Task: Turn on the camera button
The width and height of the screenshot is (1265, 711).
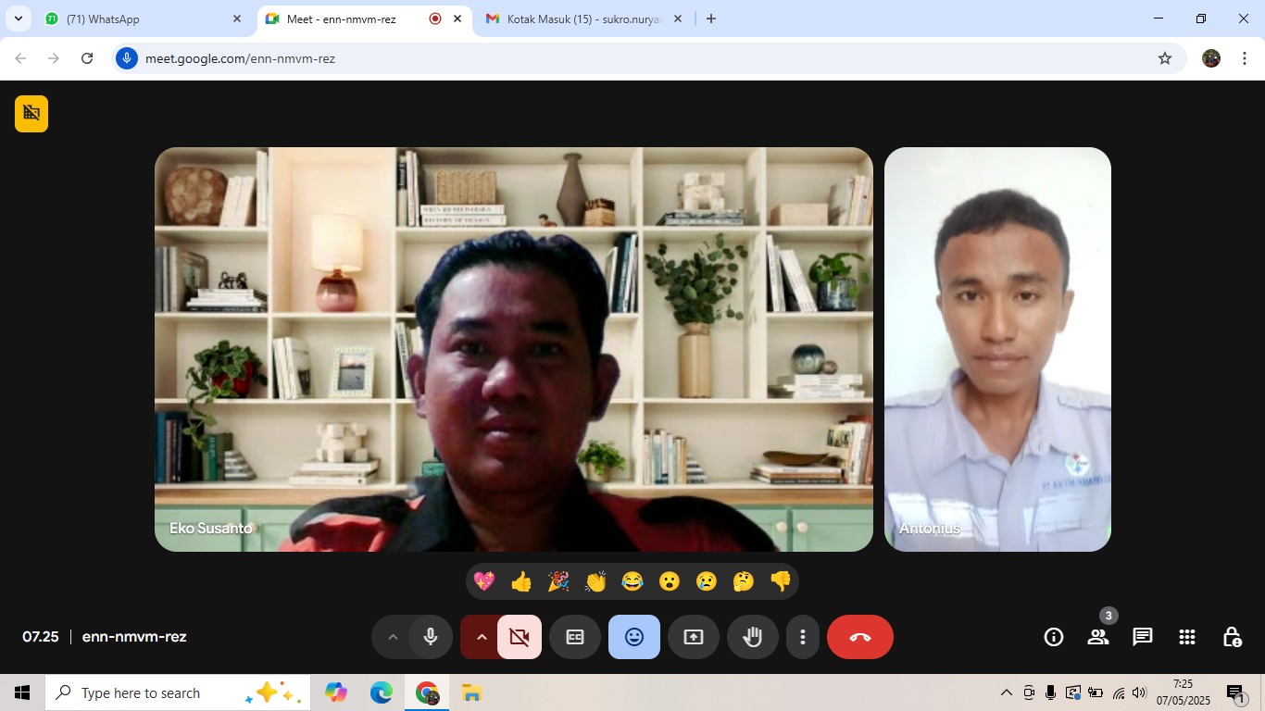Action: point(520,637)
